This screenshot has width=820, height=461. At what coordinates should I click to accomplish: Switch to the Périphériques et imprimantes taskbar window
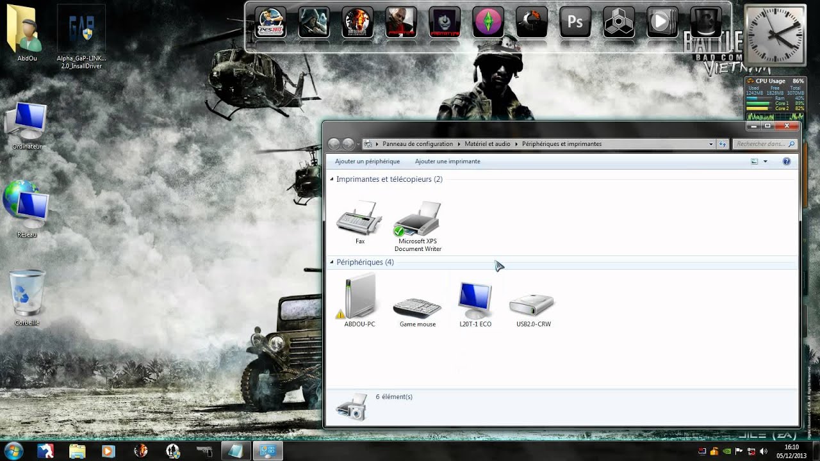pos(268,451)
